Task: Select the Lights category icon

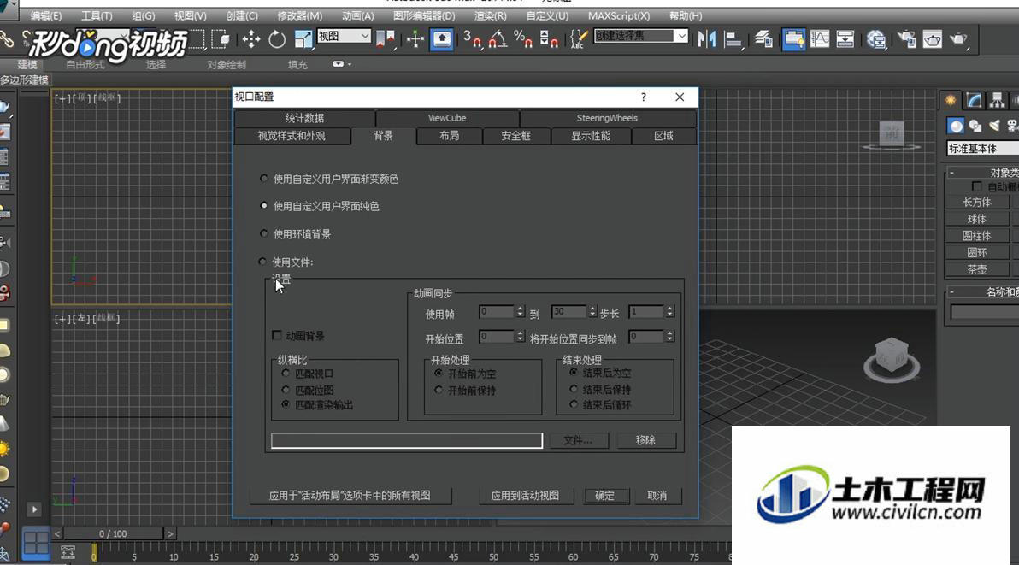Action: [x=994, y=126]
